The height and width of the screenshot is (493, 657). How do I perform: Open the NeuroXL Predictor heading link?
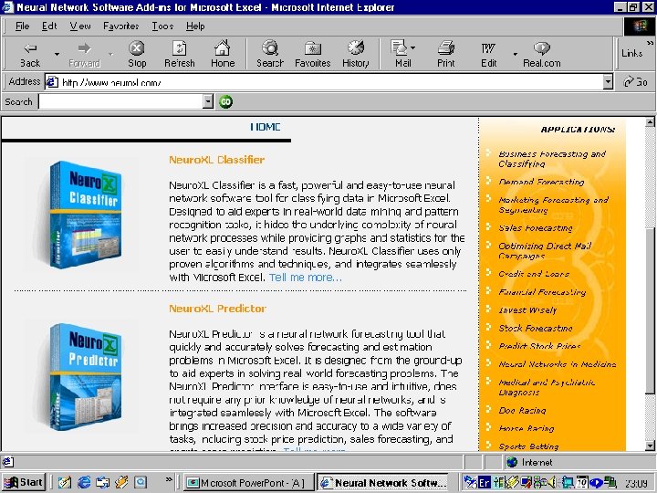coord(217,309)
